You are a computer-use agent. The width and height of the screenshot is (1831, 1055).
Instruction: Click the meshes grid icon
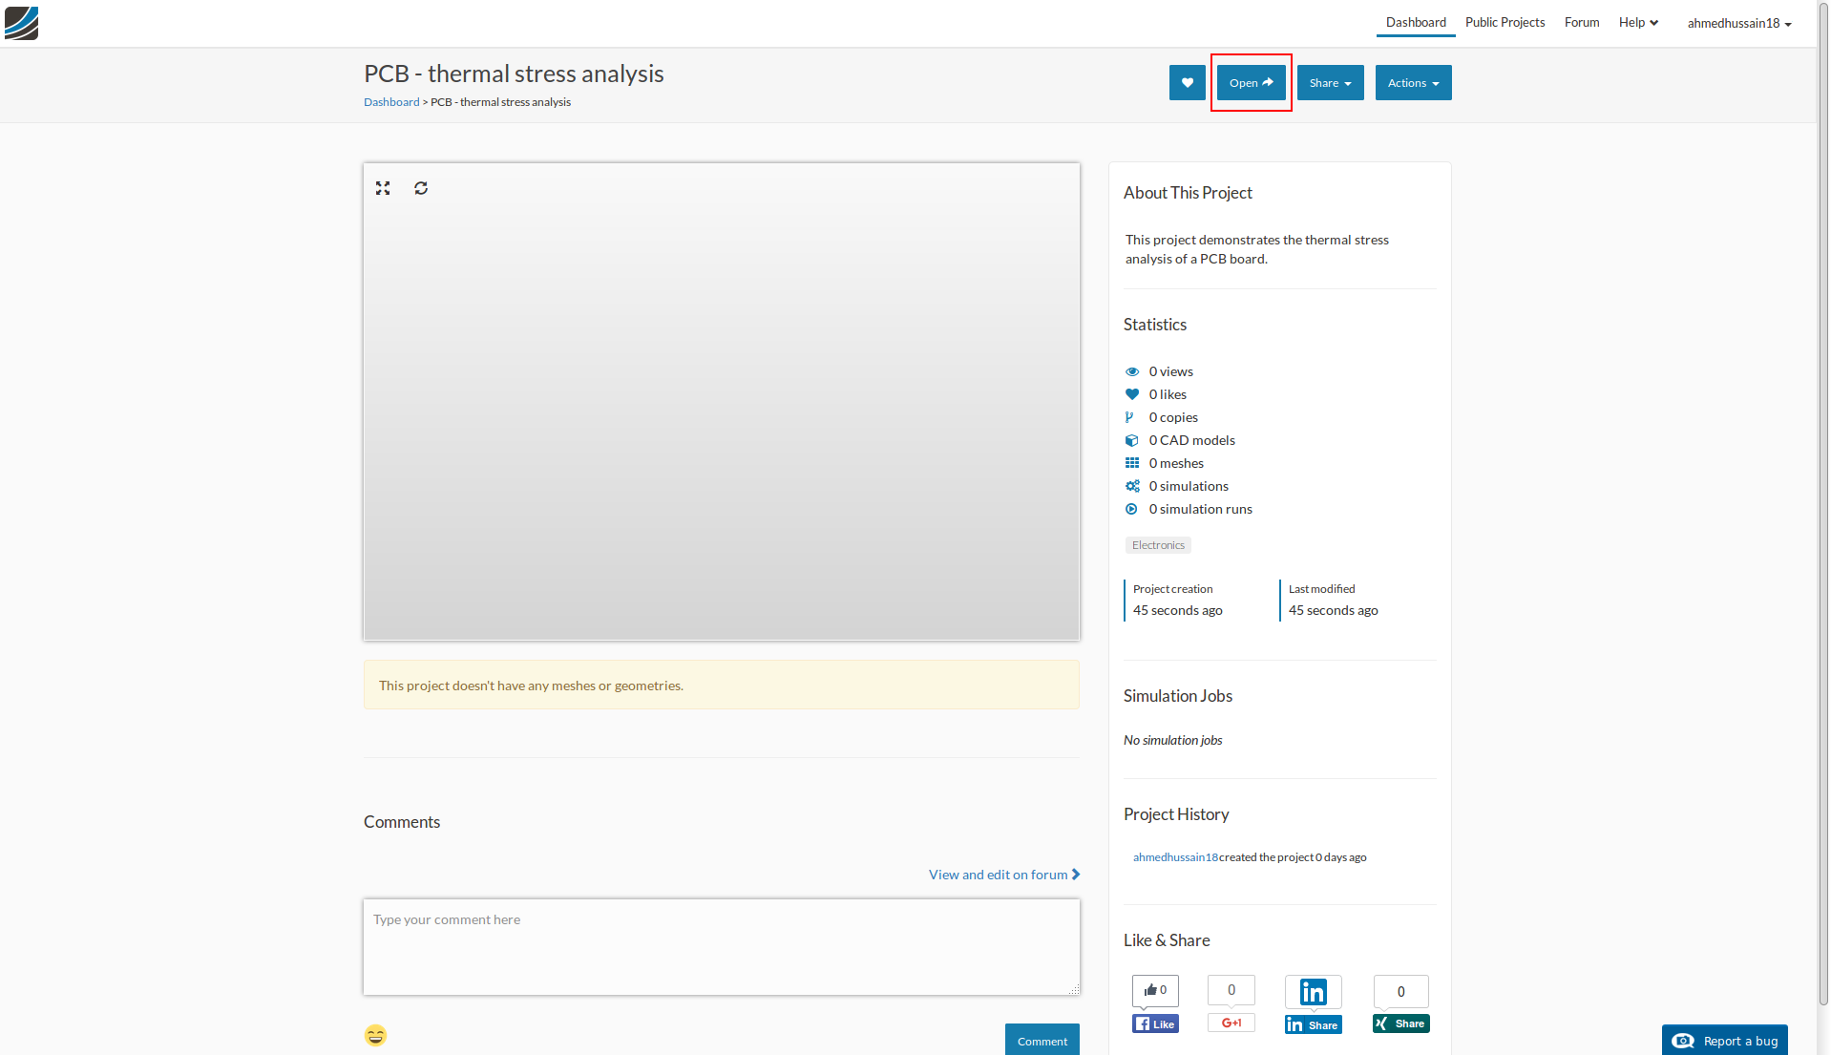(1132, 463)
